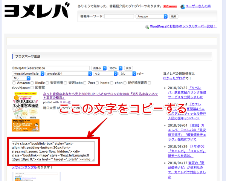Click the 検索 search button

(x=174, y=17)
